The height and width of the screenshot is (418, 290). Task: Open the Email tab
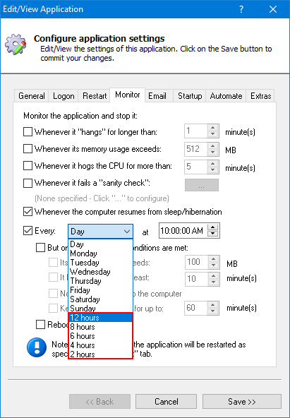click(x=157, y=96)
